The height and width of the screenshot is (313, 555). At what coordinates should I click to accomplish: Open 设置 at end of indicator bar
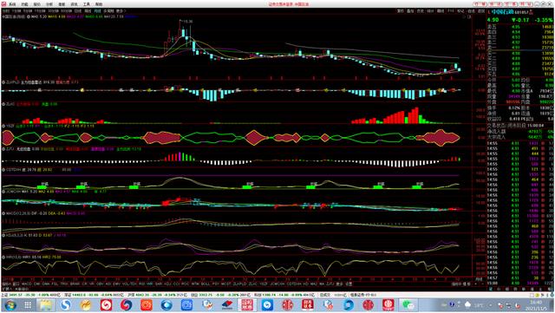pyautogui.click(x=349, y=284)
